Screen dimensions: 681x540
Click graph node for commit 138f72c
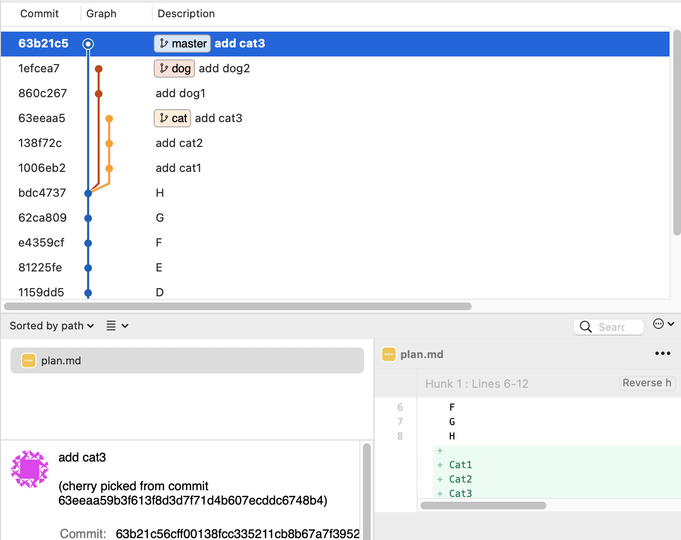[x=109, y=144]
